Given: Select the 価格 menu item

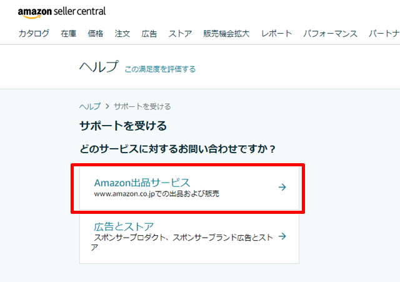Looking at the screenshot, I should pos(96,34).
